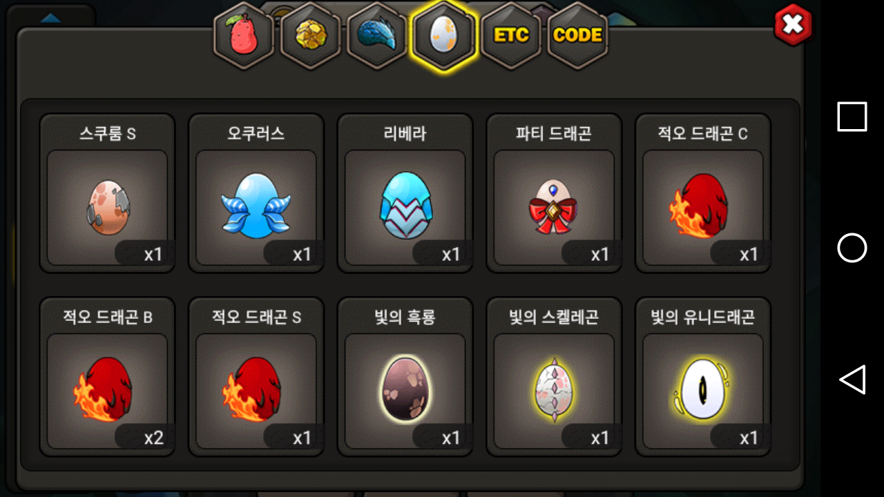Pick the 빛의 스켈레곤 egg
884x497 pixels.
554,377
